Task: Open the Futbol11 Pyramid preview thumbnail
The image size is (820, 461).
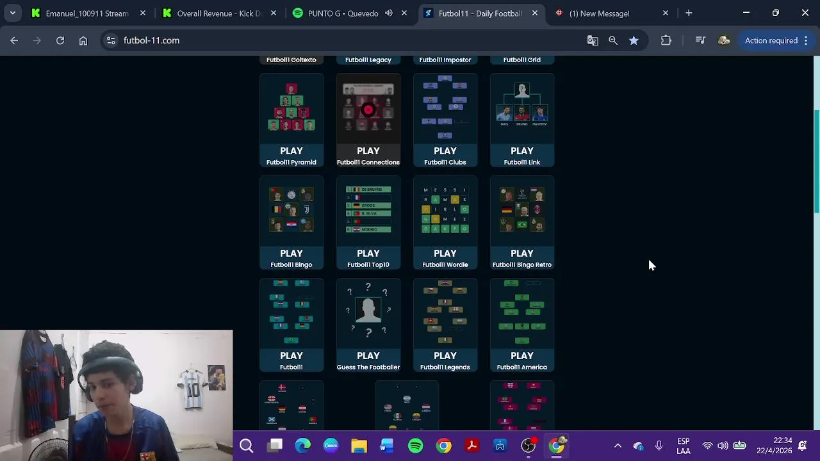Action: tap(291, 109)
